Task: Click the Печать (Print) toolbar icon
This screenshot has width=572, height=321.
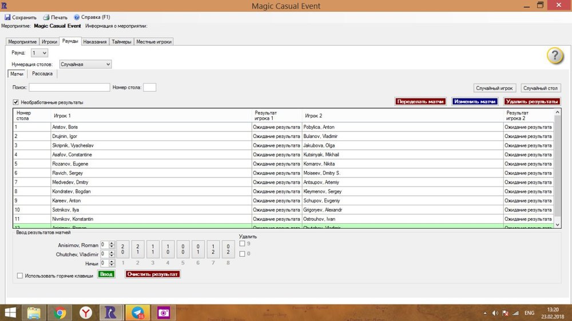Action: pos(46,17)
